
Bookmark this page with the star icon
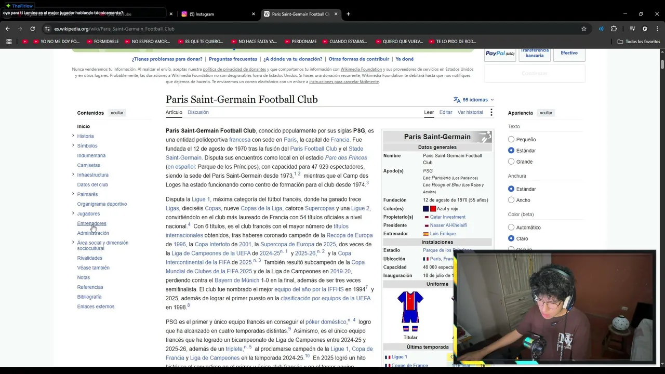584,29
